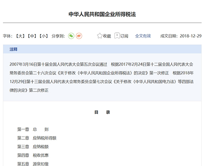Select the 注释 tab header
Screen dimensions: 202x166
13,49
